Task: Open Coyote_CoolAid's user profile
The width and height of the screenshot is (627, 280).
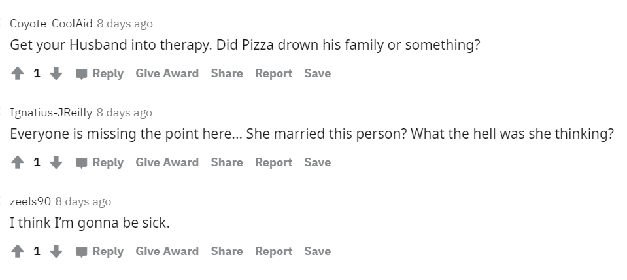Action: 51,24
